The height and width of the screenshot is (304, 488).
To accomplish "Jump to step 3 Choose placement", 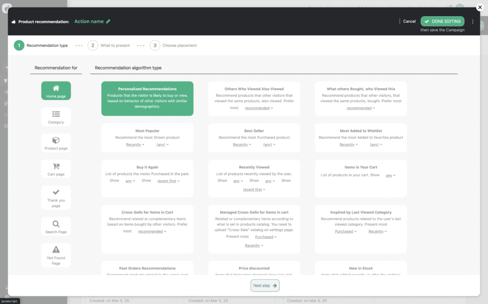I will (x=155, y=46).
